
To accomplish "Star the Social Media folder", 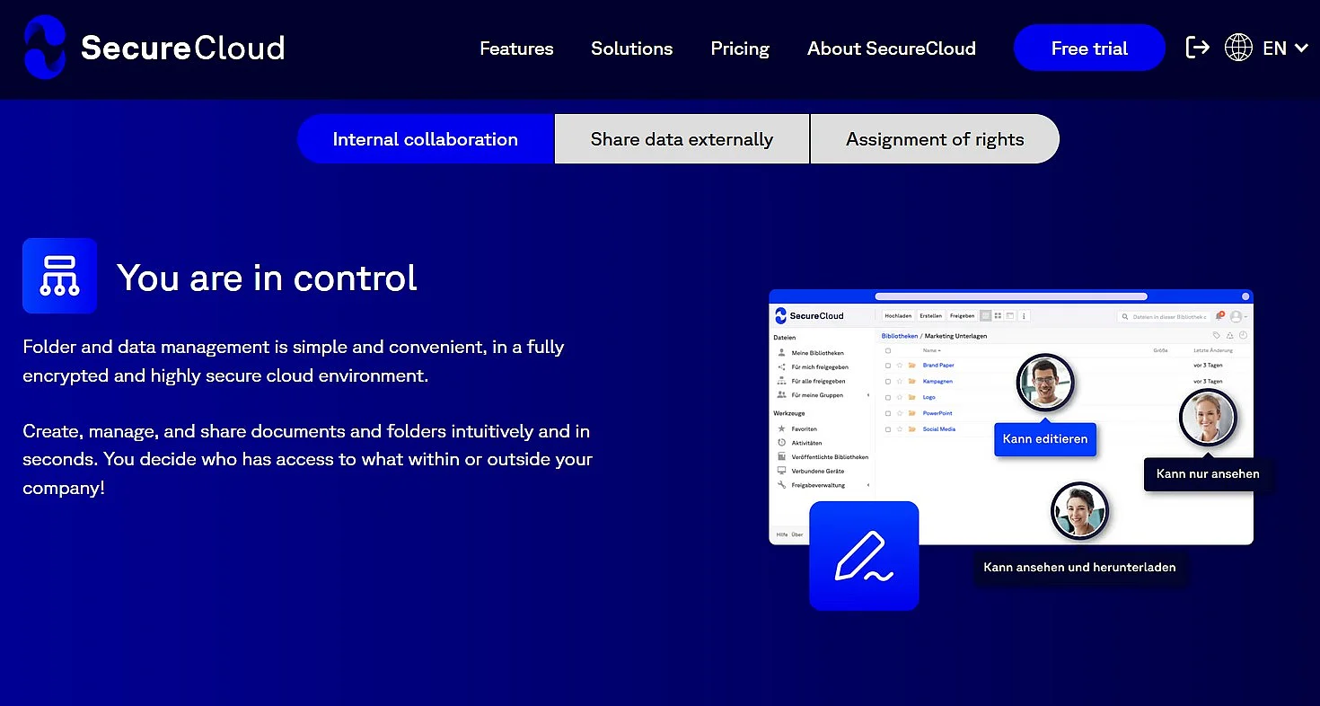I will point(900,429).
